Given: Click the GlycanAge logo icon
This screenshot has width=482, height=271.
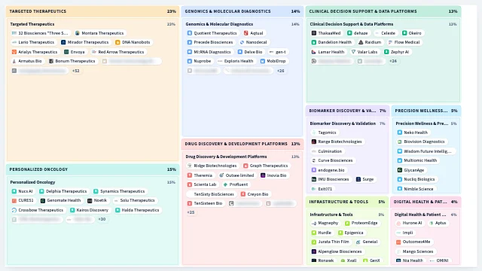Looking at the screenshot, I should click(x=400, y=170).
